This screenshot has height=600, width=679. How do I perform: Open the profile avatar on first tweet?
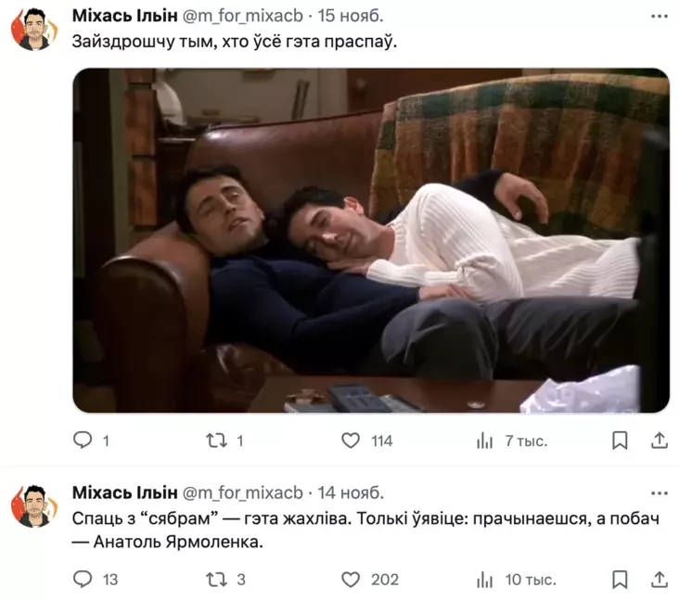pyautogui.click(x=34, y=29)
